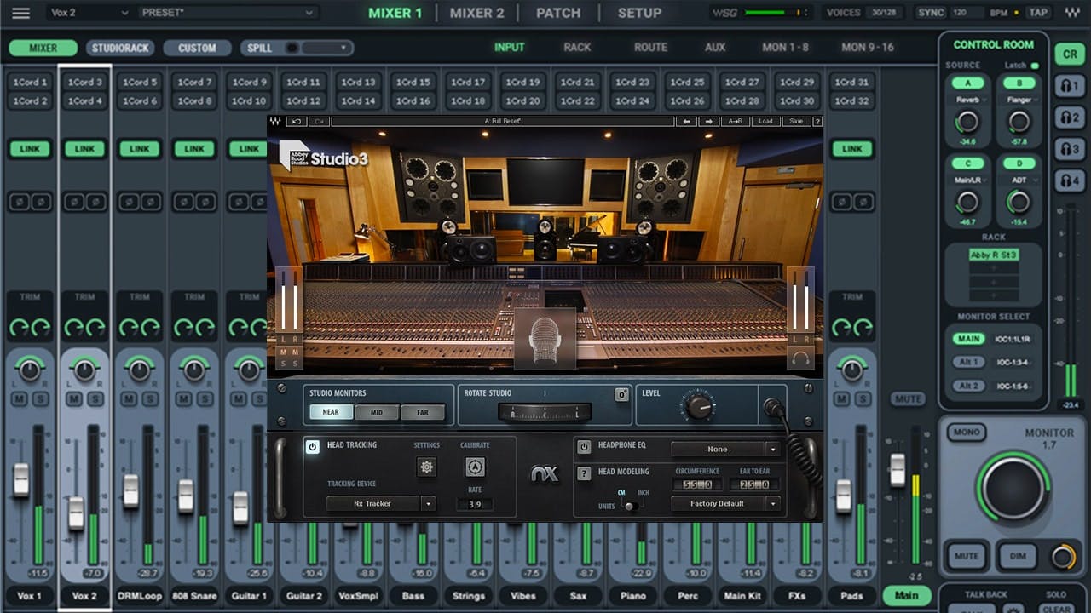Click the Head Modeling question mark help icon
This screenshot has width=1091, height=613.
coord(584,473)
